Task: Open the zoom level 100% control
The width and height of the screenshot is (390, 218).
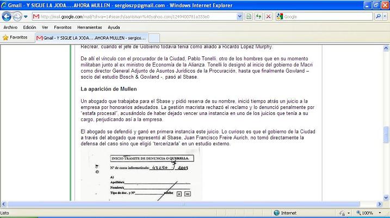Action: coord(365,213)
